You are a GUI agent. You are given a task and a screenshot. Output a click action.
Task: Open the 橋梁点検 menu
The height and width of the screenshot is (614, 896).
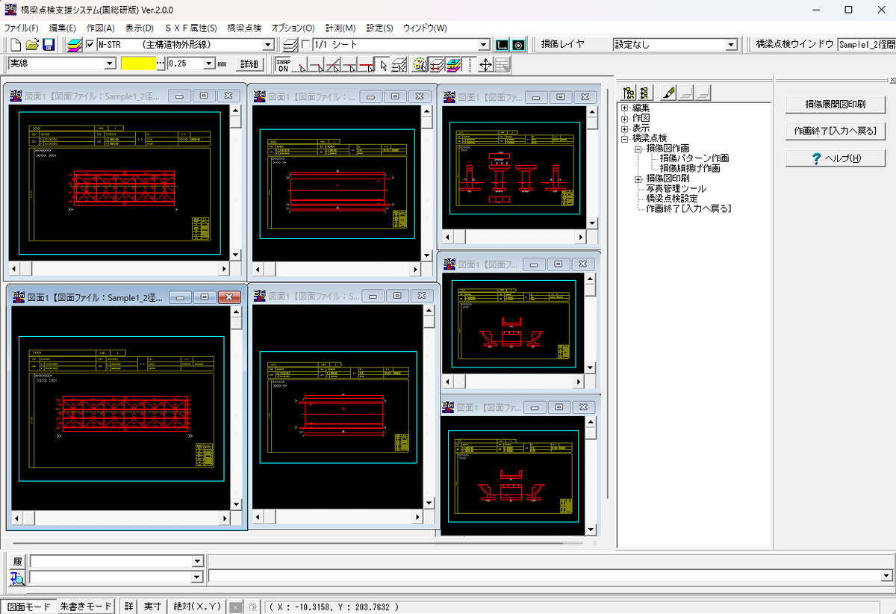[244, 28]
